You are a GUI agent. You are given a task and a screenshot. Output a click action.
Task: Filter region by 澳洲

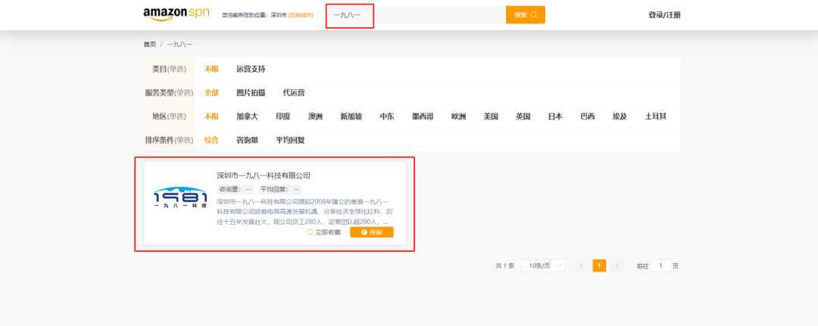coord(315,116)
